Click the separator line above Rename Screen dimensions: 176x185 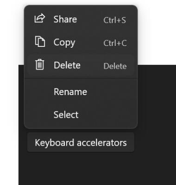[81, 78]
